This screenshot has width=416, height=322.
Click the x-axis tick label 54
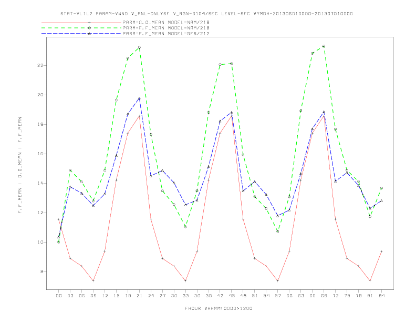[x=266, y=296]
